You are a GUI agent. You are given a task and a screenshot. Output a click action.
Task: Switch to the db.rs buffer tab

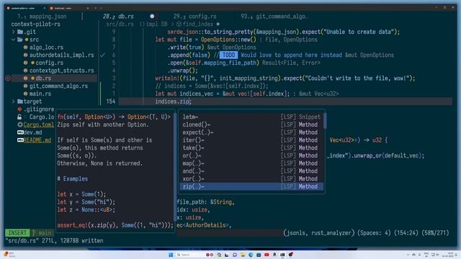(x=118, y=17)
